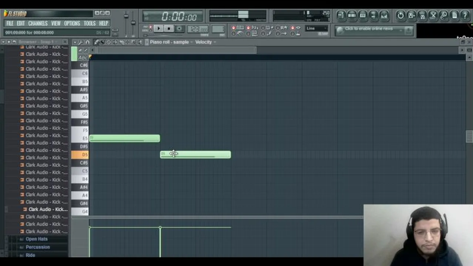
Task: Open the HELP menu
Action: click(103, 23)
